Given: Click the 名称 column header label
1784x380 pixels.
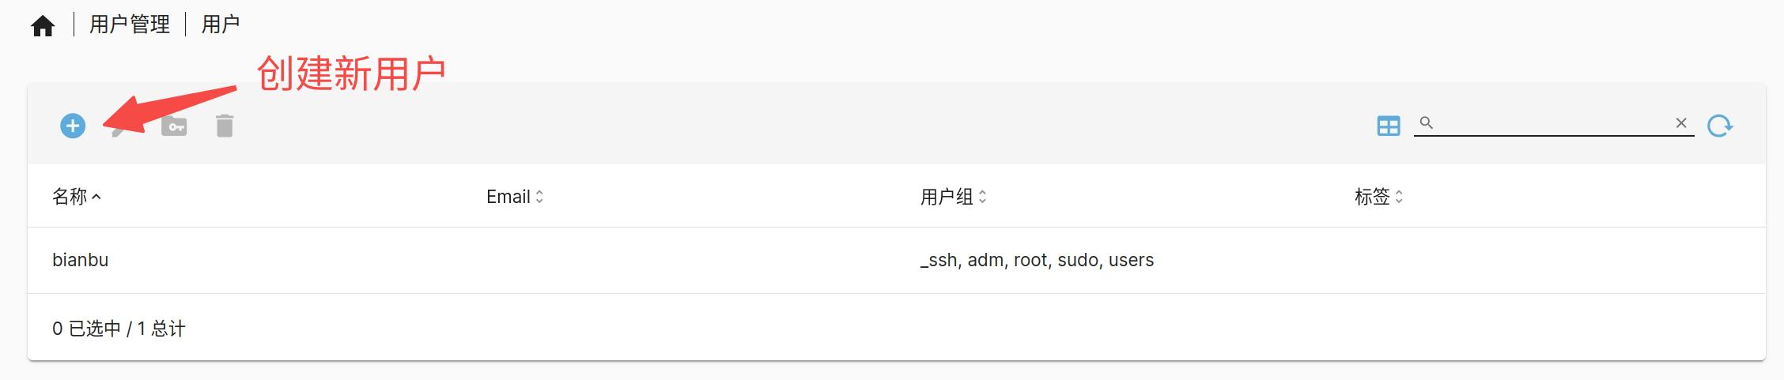Looking at the screenshot, I should pyautogui.click(x=70, y=197).
